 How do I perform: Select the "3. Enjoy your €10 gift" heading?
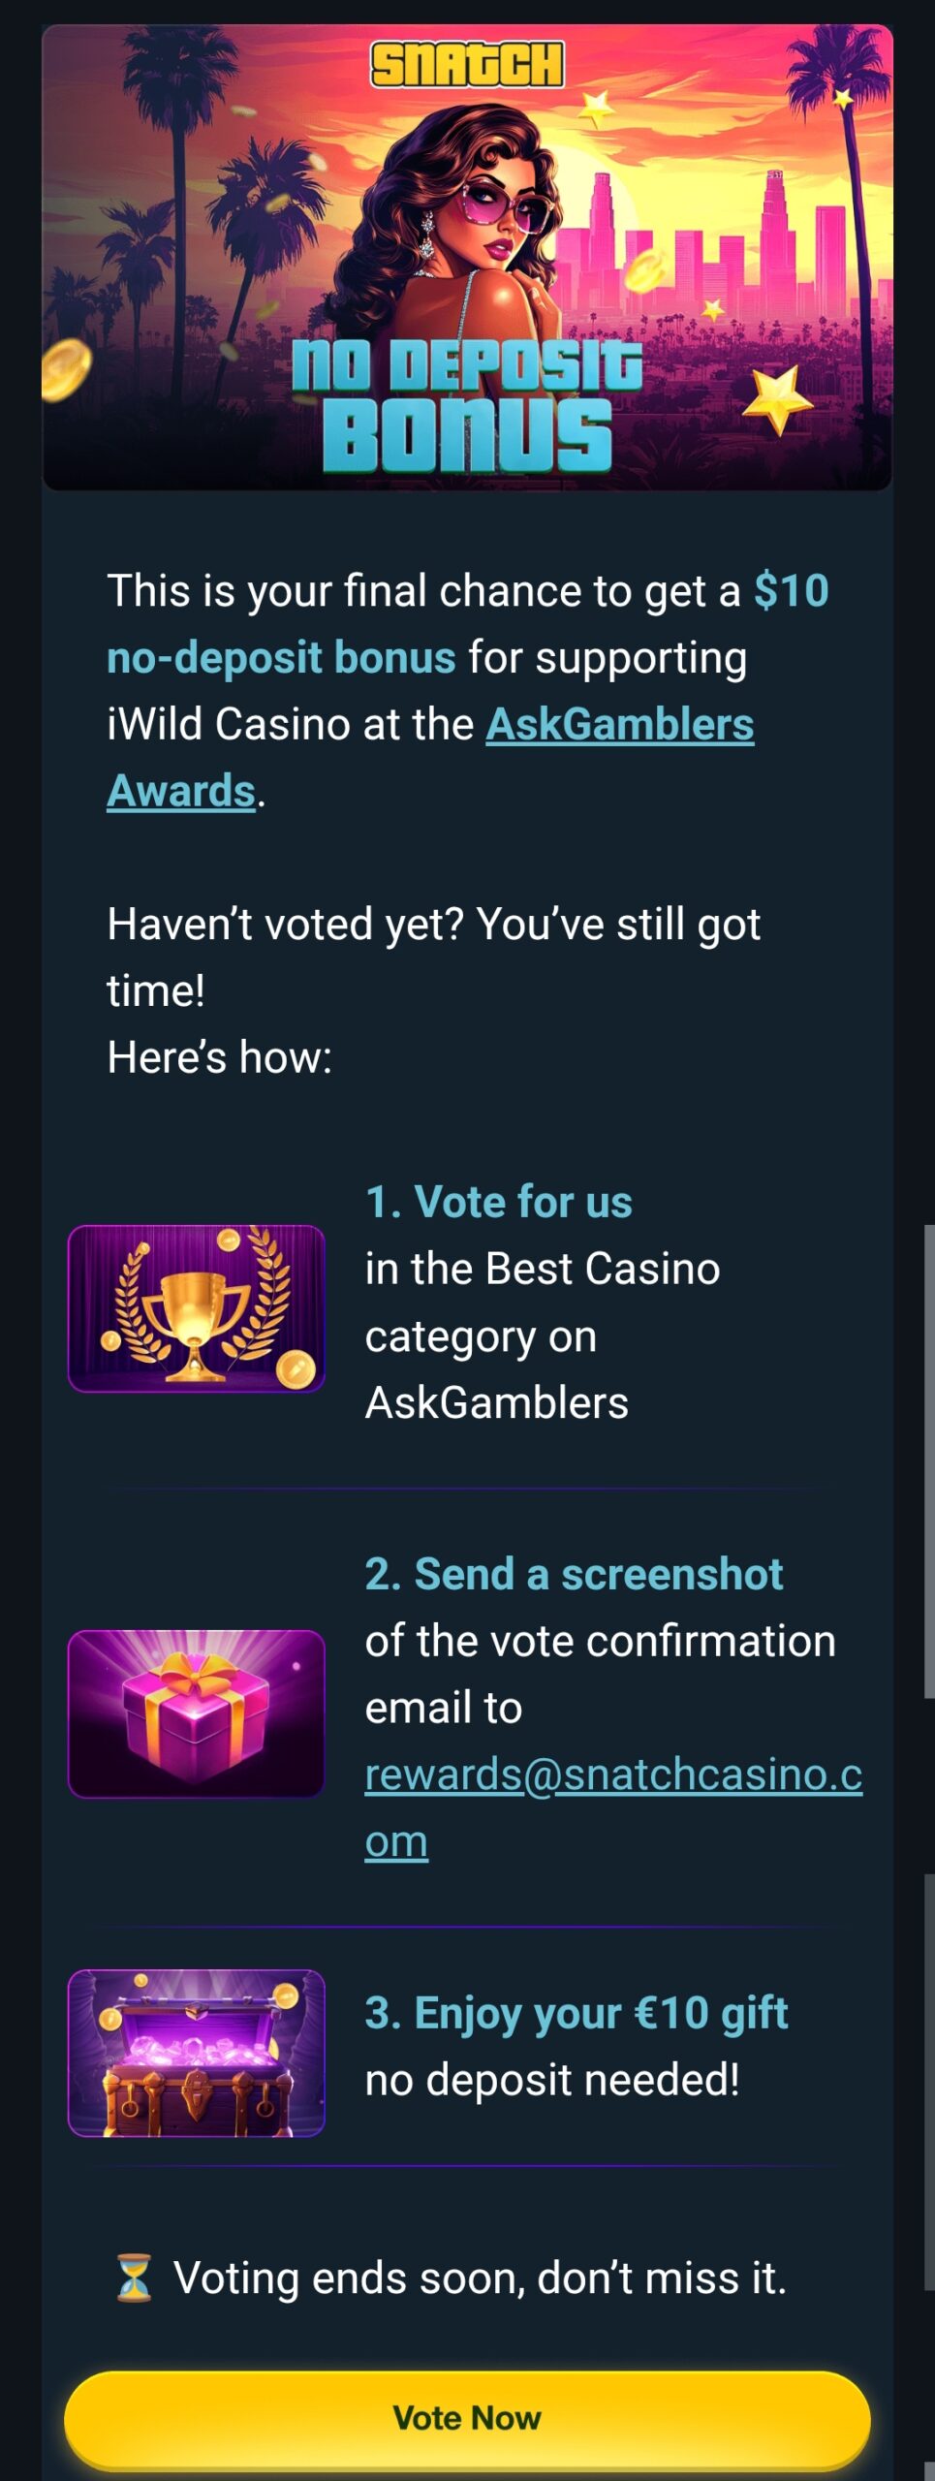(x=576, y=2013)
